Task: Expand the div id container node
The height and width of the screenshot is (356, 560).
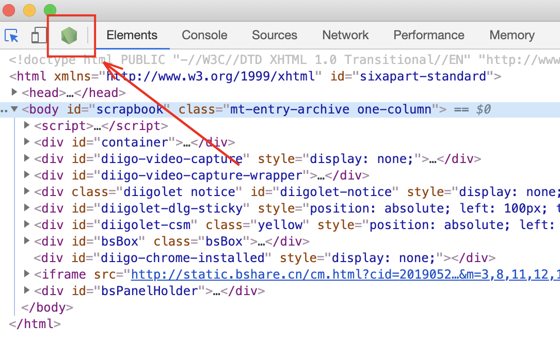Action: click(x=26, y=141)
